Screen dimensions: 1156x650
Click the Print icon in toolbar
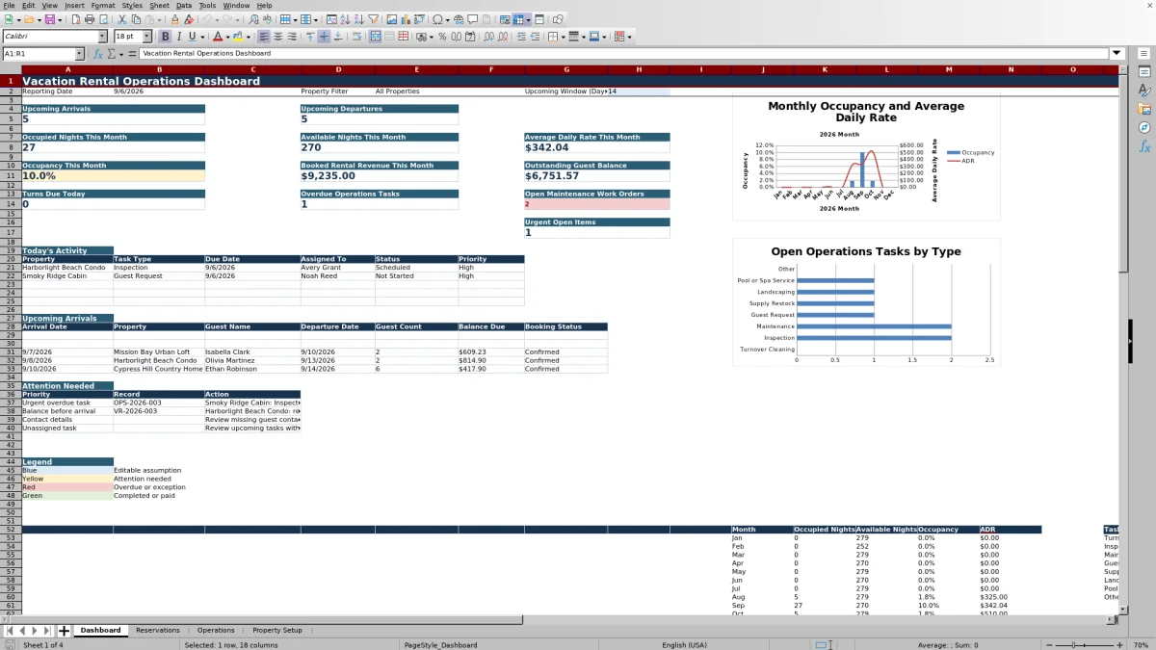click(90, 19)
